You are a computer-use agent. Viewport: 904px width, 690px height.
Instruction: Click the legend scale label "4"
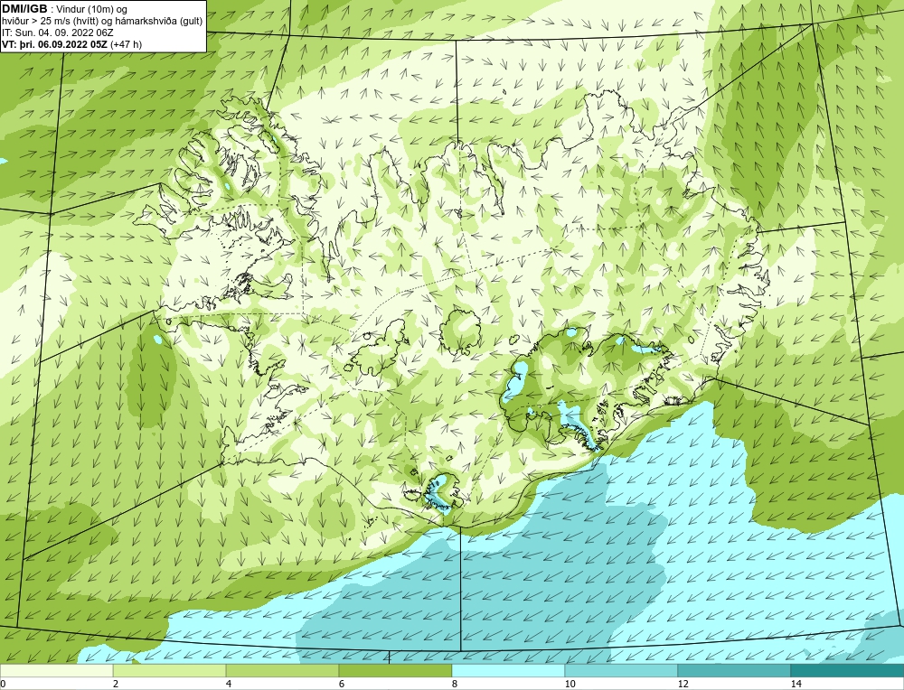[229, 684]
